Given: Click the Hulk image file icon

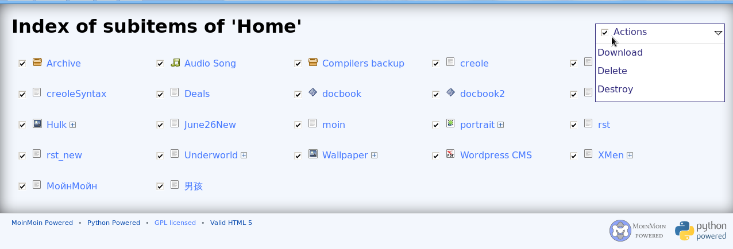Looking at the screenshot, I should click(37, 123).
